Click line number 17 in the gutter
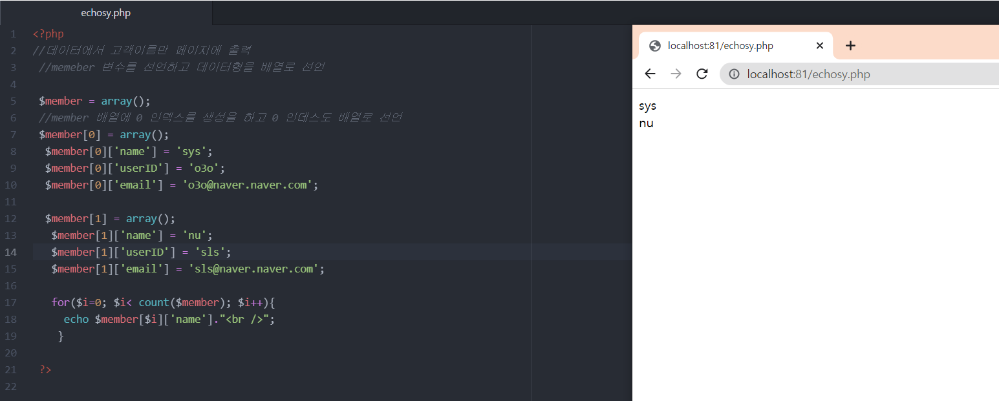This screenshot has width=999, height=401. coord(11,302)
